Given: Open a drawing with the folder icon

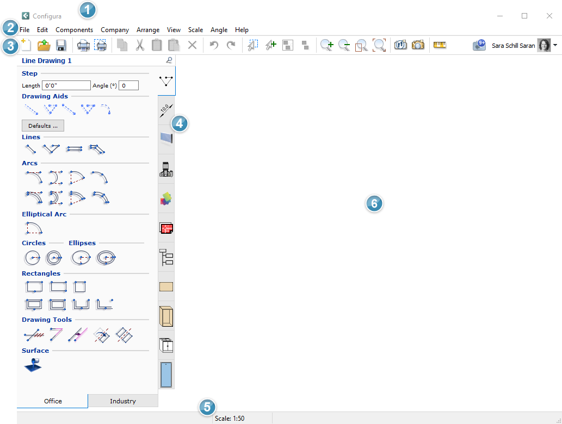Looking at the screenshot, I should click(x=44, y=46).
